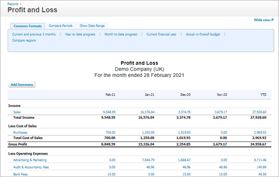This screenshot has height=177, width=279.
Task: Click Advertising YTD value 8,711.46
Action: tap(260, 160)
